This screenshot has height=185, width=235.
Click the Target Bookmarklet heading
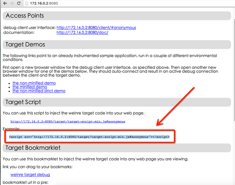[x=33, y=148]
